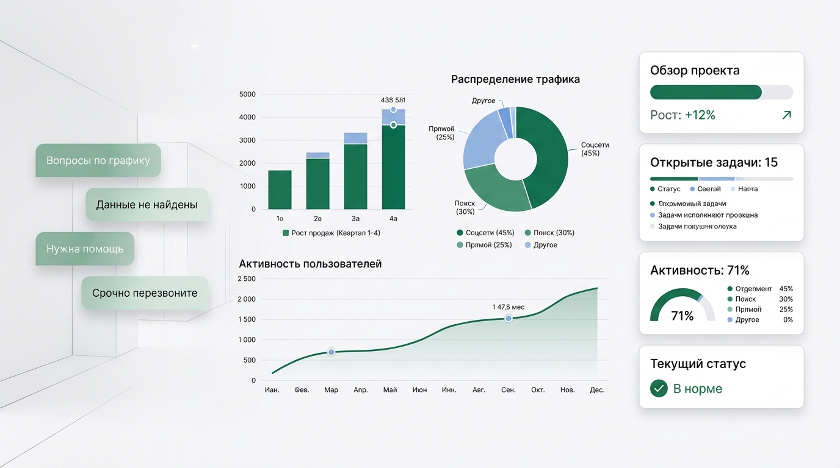Switch to the 'Распределение трафика' chart

point(516,79)
